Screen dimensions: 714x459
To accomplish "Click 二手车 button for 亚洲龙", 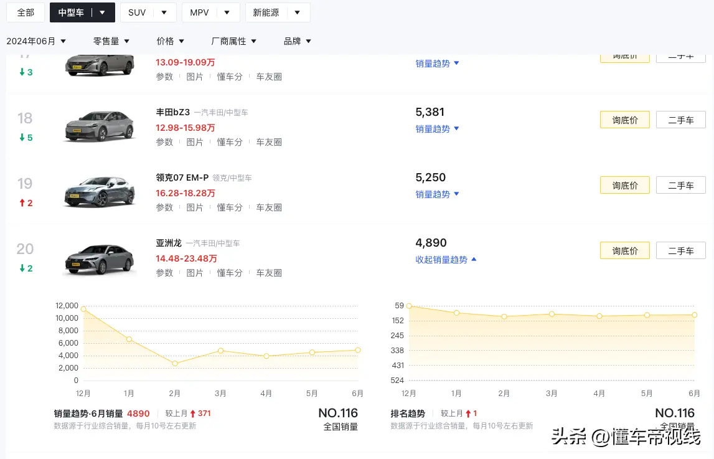I will (x=680, y=251).
